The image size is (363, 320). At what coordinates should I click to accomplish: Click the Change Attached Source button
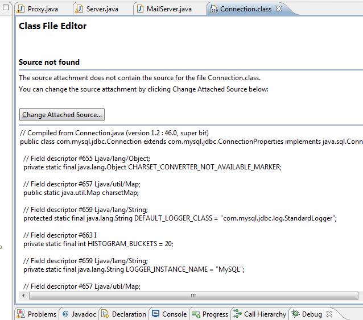(x=62, y=114)
